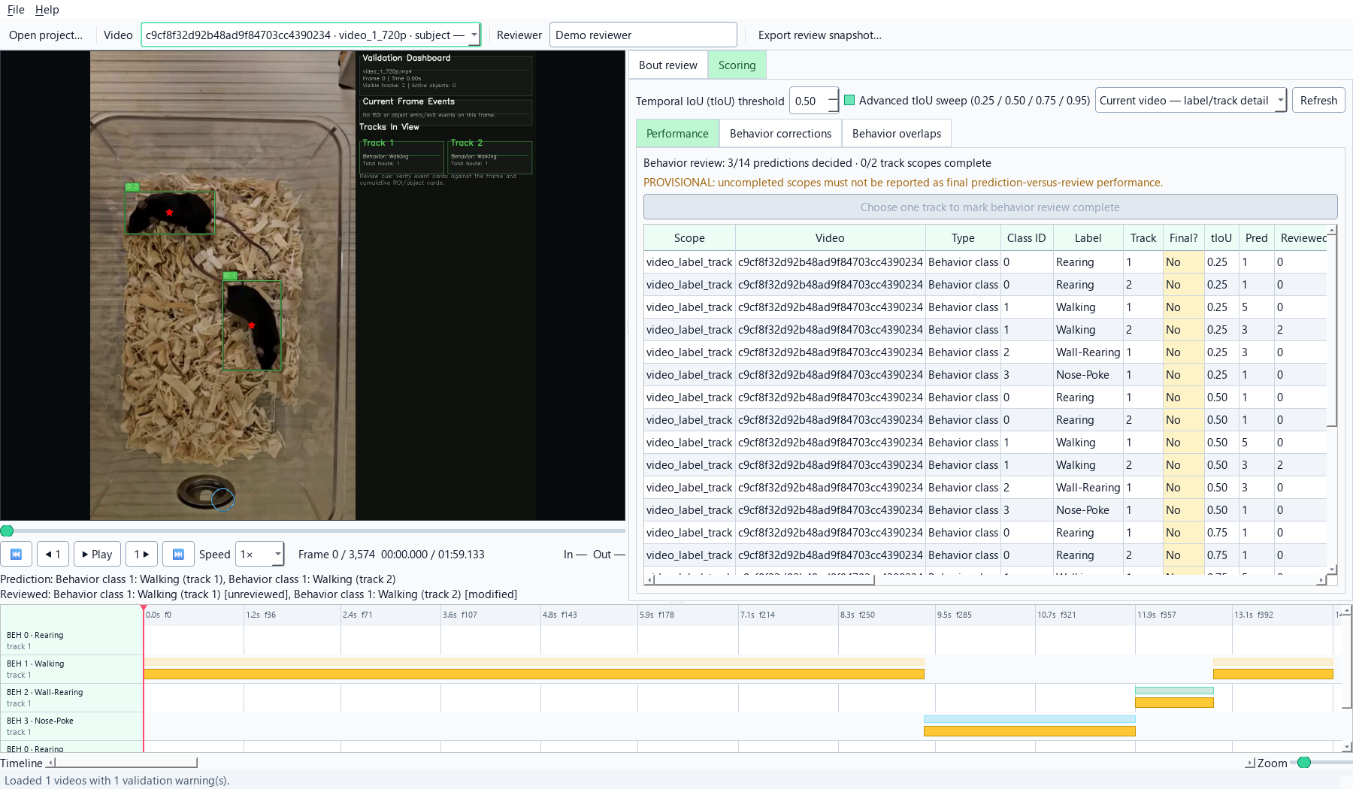Open the Current video label/track detail dropdown
This screenshot has height=789, width=1353.
(x=1191, y=100)
